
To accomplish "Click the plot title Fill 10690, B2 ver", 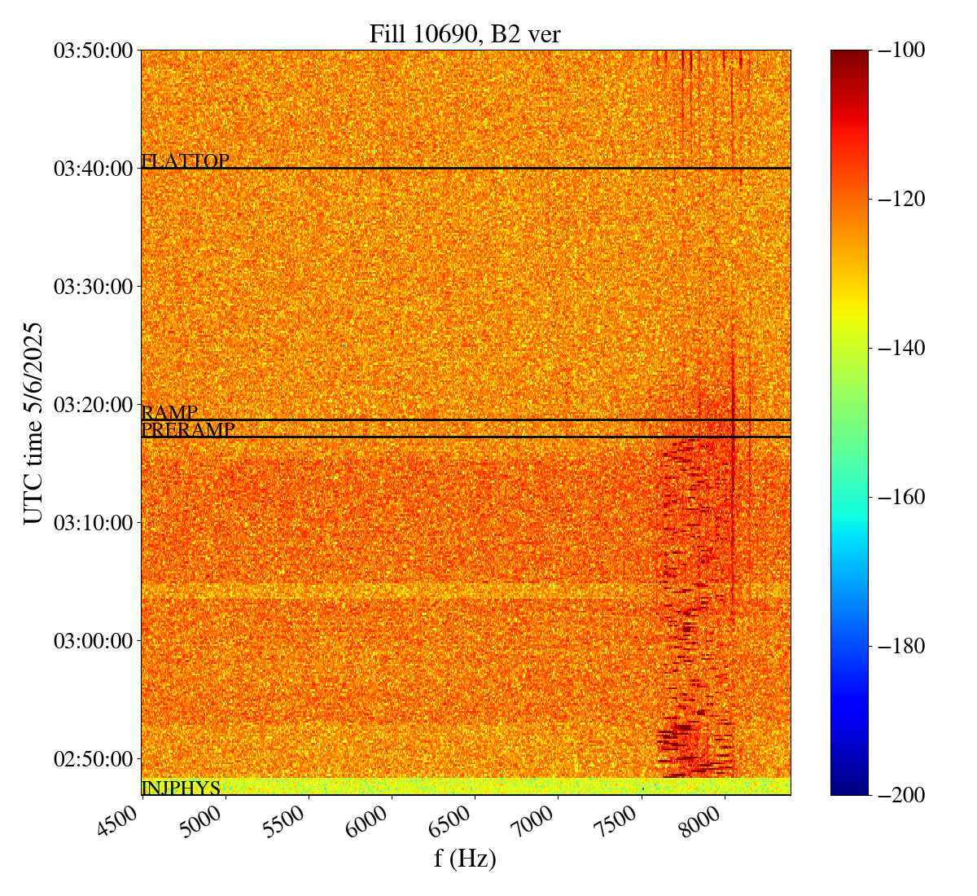I will click(x=465, y=34).
